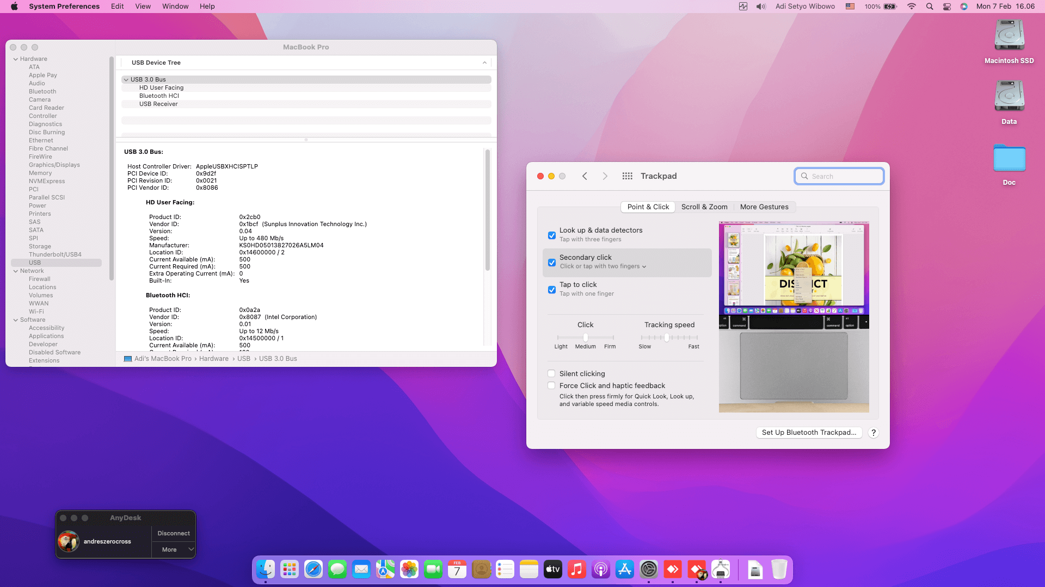Open System Information chip icon in dock
The width and height of the screenshot is (1045, 587).
click(721, 569)
